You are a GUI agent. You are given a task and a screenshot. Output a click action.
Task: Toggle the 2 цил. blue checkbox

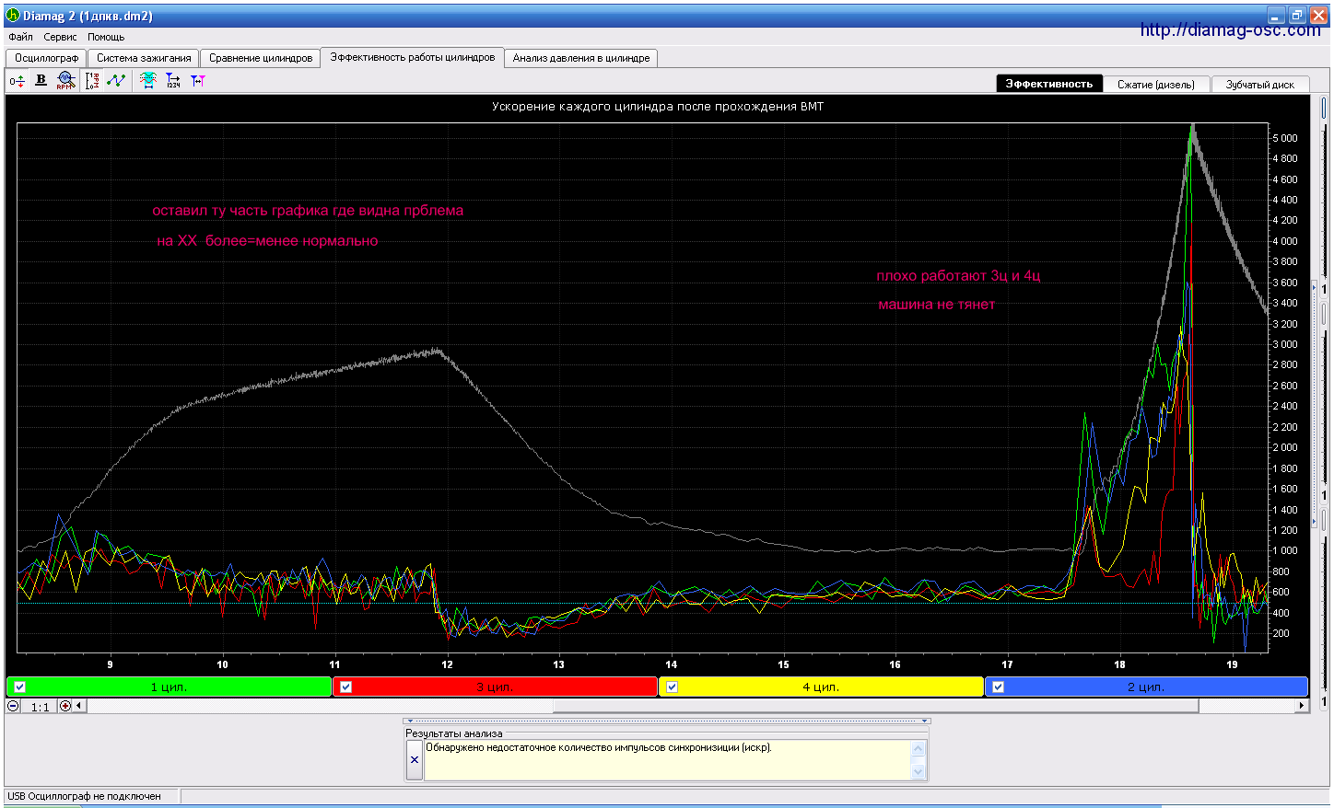(x=999, y=687)
